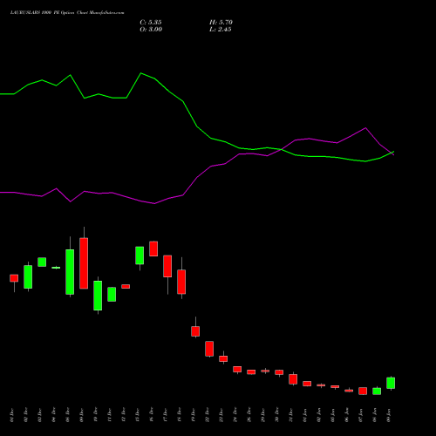This screenshot has height=436, width=436.
Task: Select the red candlestick above 19 Dec
Action: pyautogui.click(x=195, y=331)
